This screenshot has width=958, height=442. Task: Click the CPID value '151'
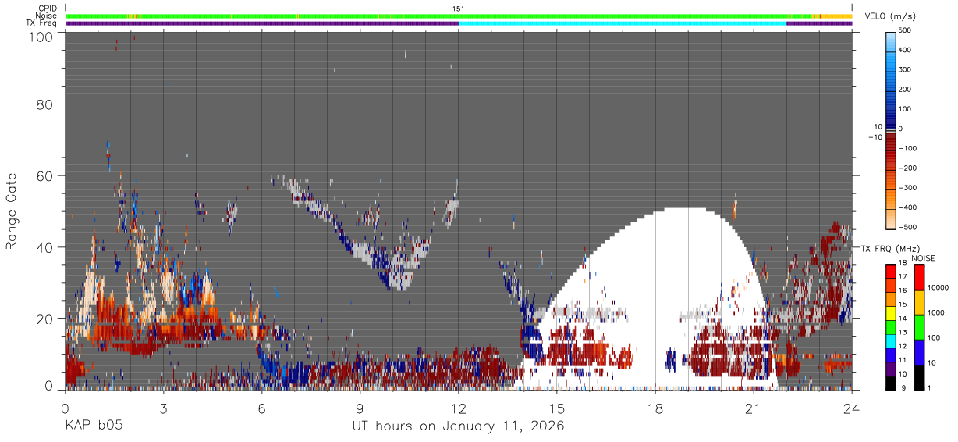click(459, 9)
